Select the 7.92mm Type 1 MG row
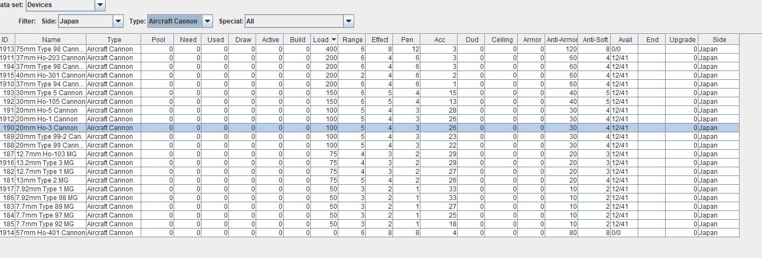 pos(370,189)
